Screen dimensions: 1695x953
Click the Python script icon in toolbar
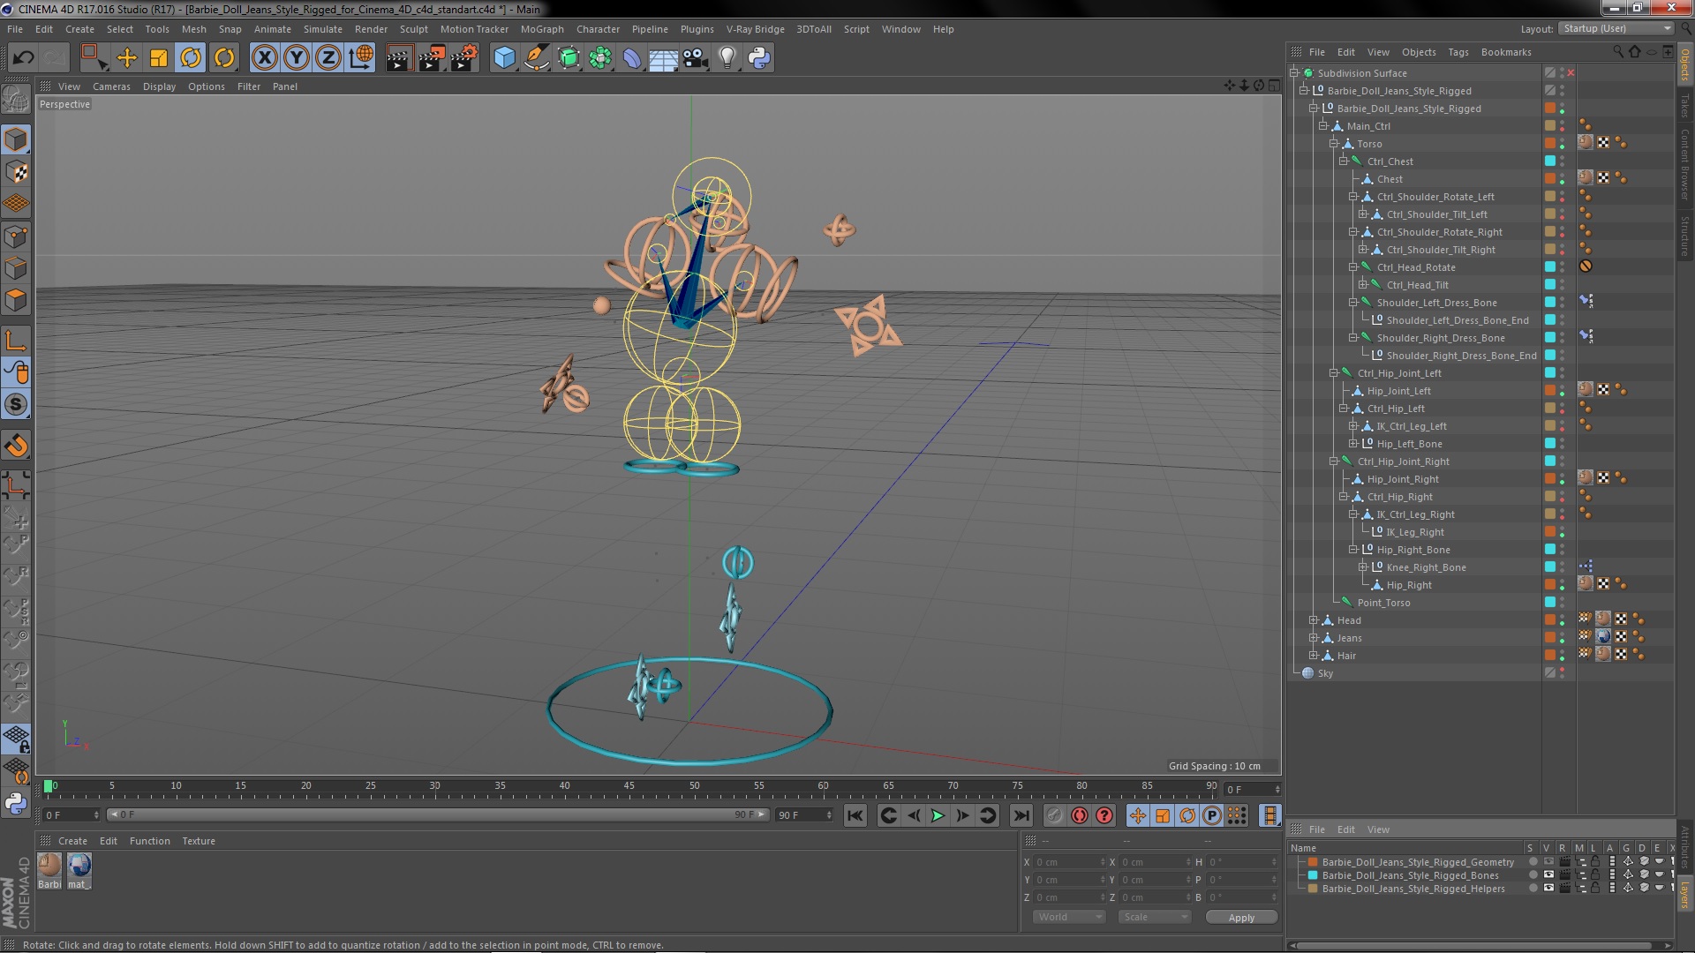click(759, 58)
